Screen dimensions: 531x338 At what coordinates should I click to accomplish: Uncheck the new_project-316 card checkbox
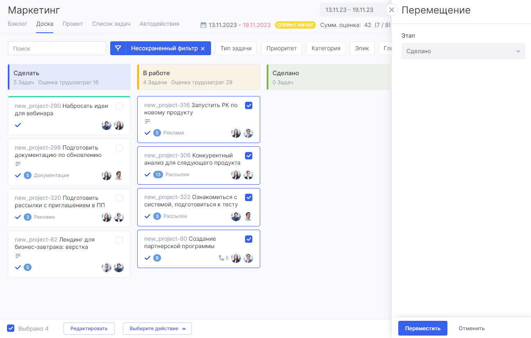pos(249,105)
